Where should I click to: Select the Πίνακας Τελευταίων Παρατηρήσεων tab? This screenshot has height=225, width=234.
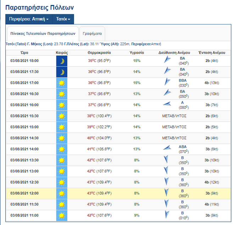[43, 34]
